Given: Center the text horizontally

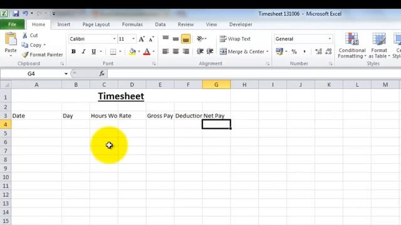Looking at the screenshot, I should (175, 51).
